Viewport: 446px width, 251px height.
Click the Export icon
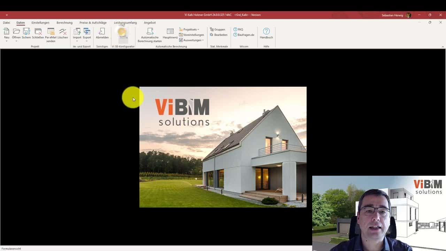click(x=87, y=31)
